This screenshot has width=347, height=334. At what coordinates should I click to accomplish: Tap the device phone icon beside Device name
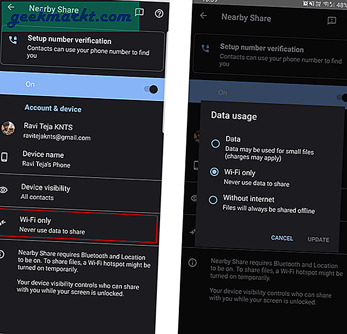[5, 157]
